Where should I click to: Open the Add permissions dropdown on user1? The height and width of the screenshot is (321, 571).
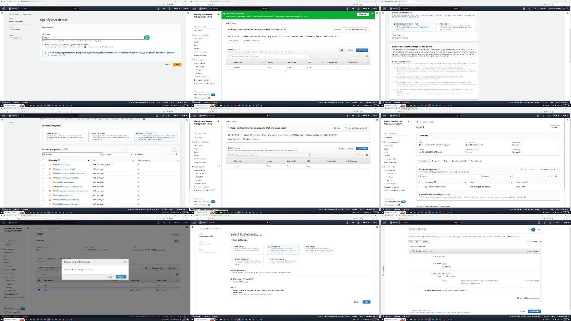click(x=548, y=169)
